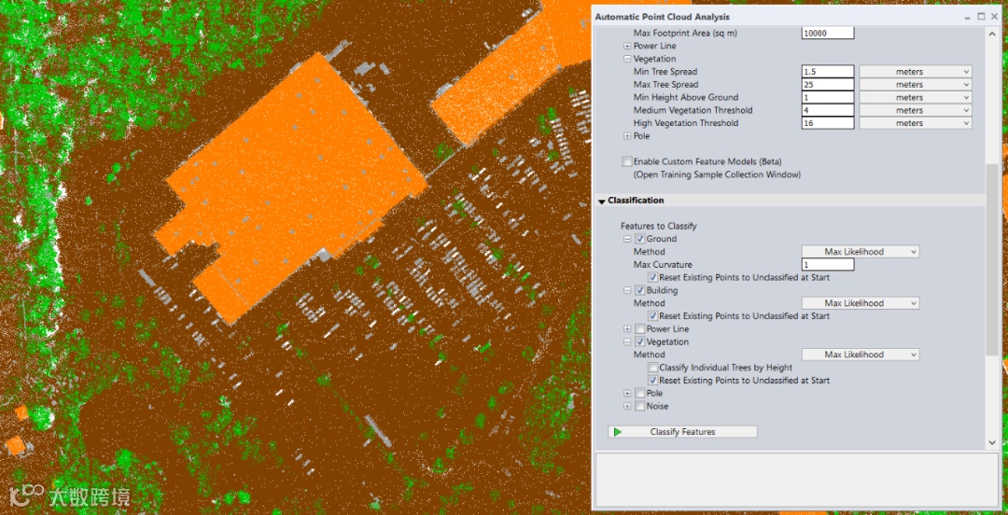Close the Automatic Point Cloud Analysis window
Screen dimensions: 1008x515
pos(993,17)
